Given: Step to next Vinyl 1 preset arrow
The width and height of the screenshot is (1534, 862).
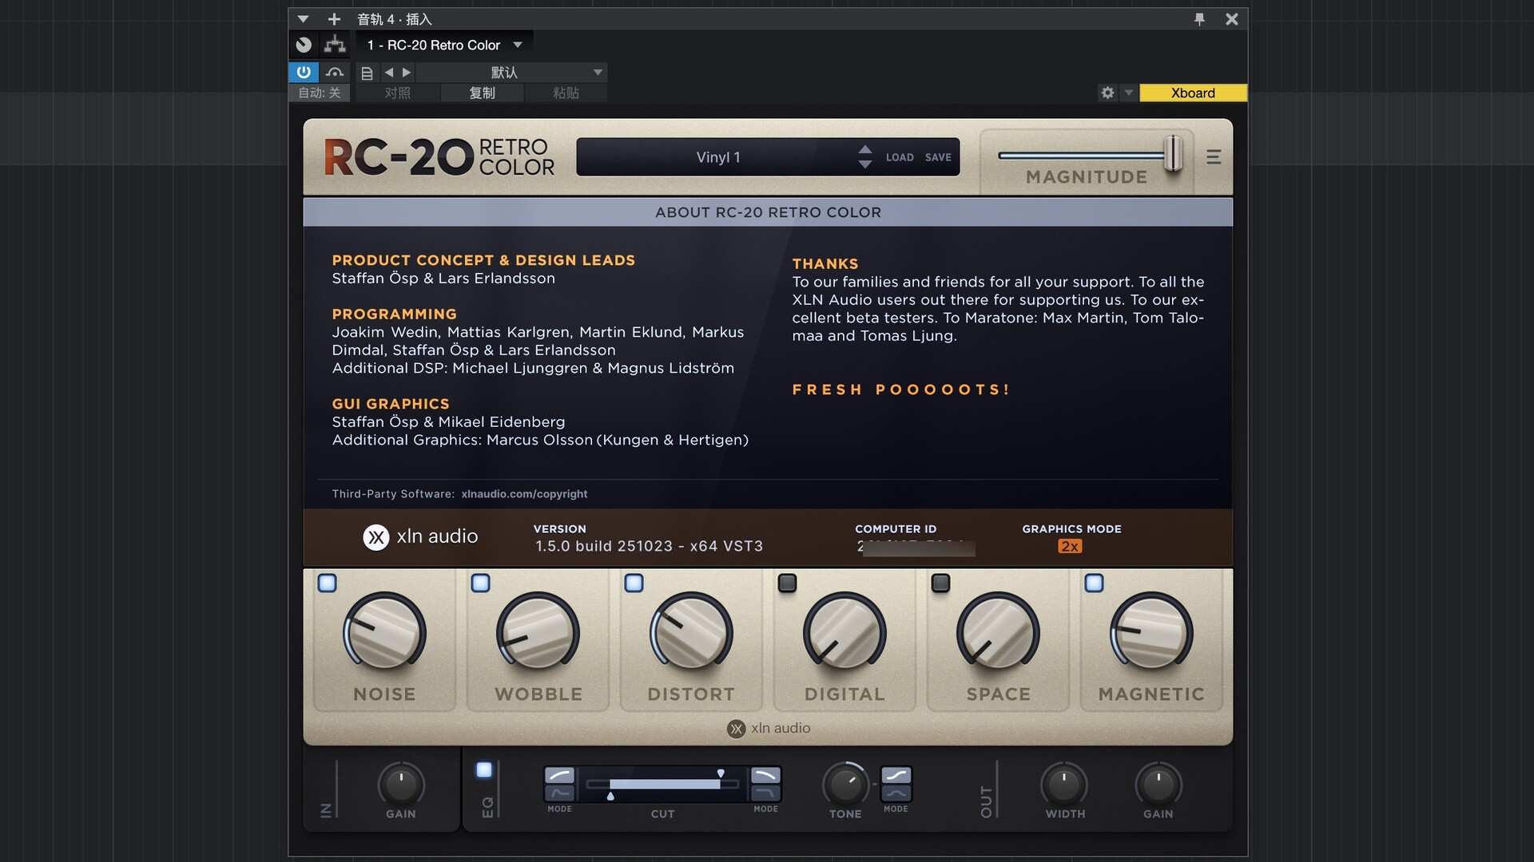Looking at the screenshot, I should point(864,164).
